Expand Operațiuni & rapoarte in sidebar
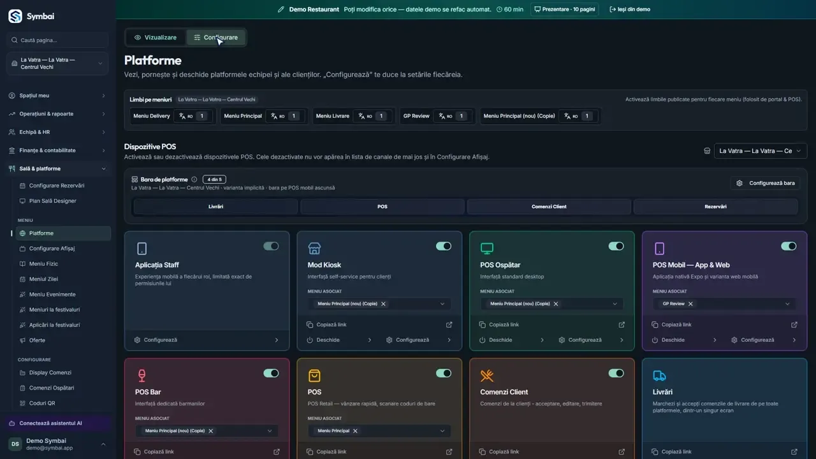 [57, 114]
